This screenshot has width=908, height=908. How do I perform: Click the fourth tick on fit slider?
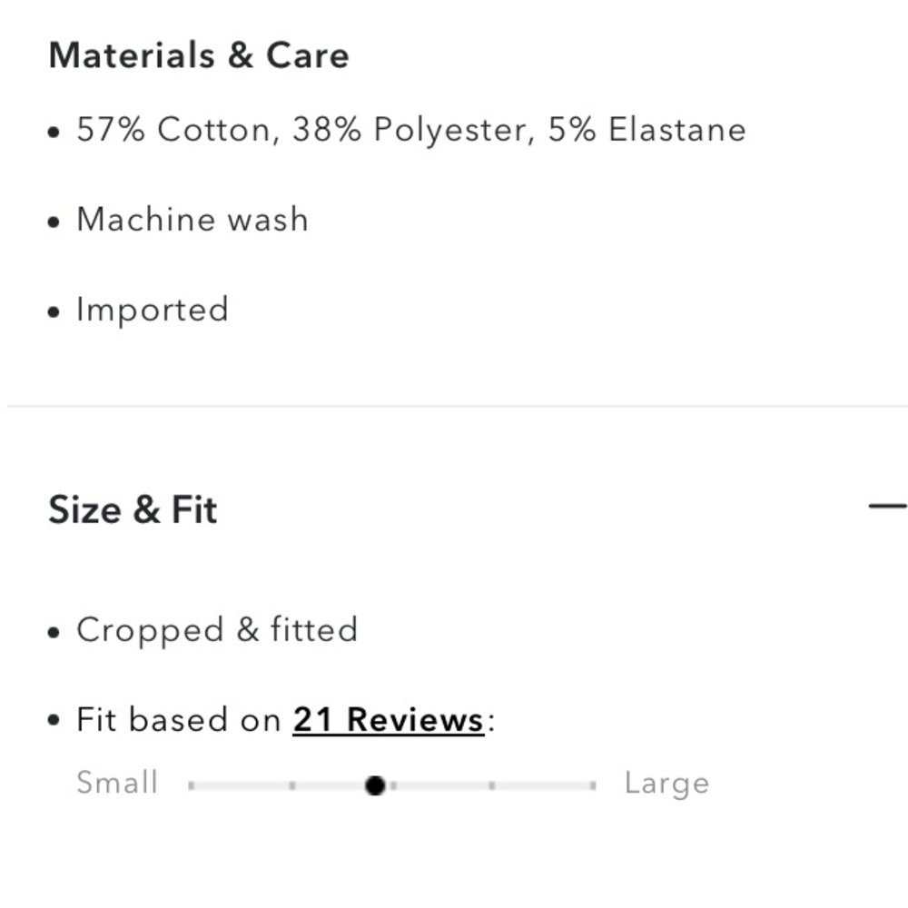pyautogui.click(x=491, y=785)
